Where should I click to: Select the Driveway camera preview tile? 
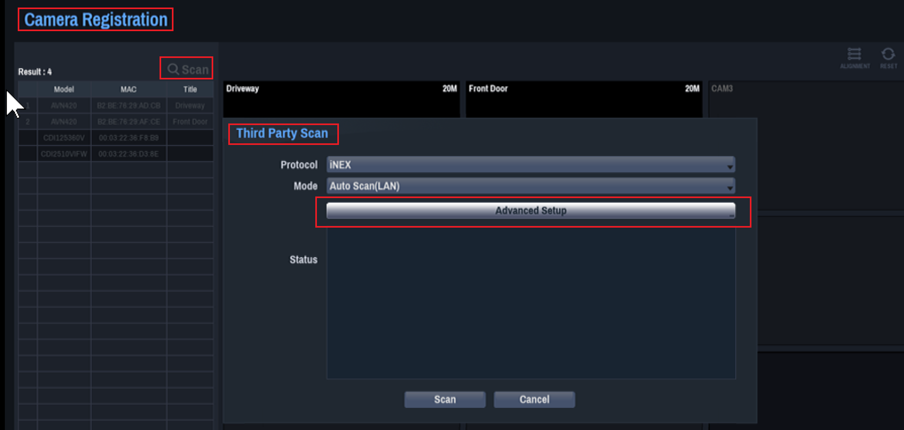coord(342,99)
